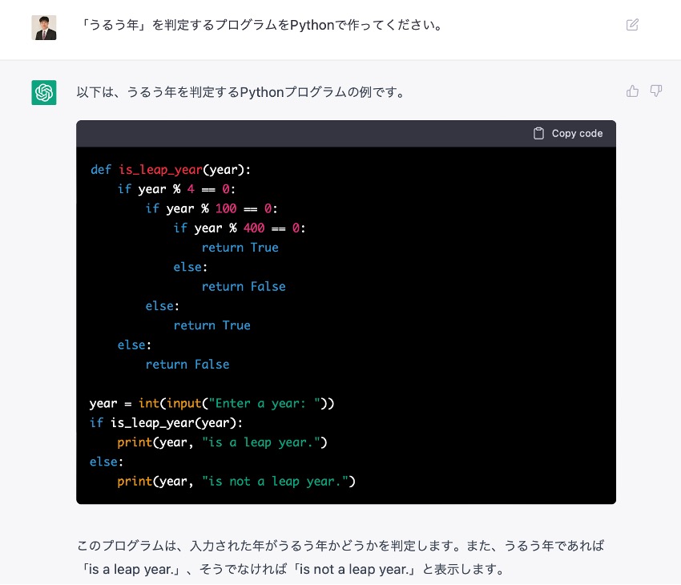Click the 'if year % 100 == 0' line

pyautogui.click(x=212, y=208)
